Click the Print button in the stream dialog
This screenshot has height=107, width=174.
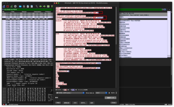[75, 103]
